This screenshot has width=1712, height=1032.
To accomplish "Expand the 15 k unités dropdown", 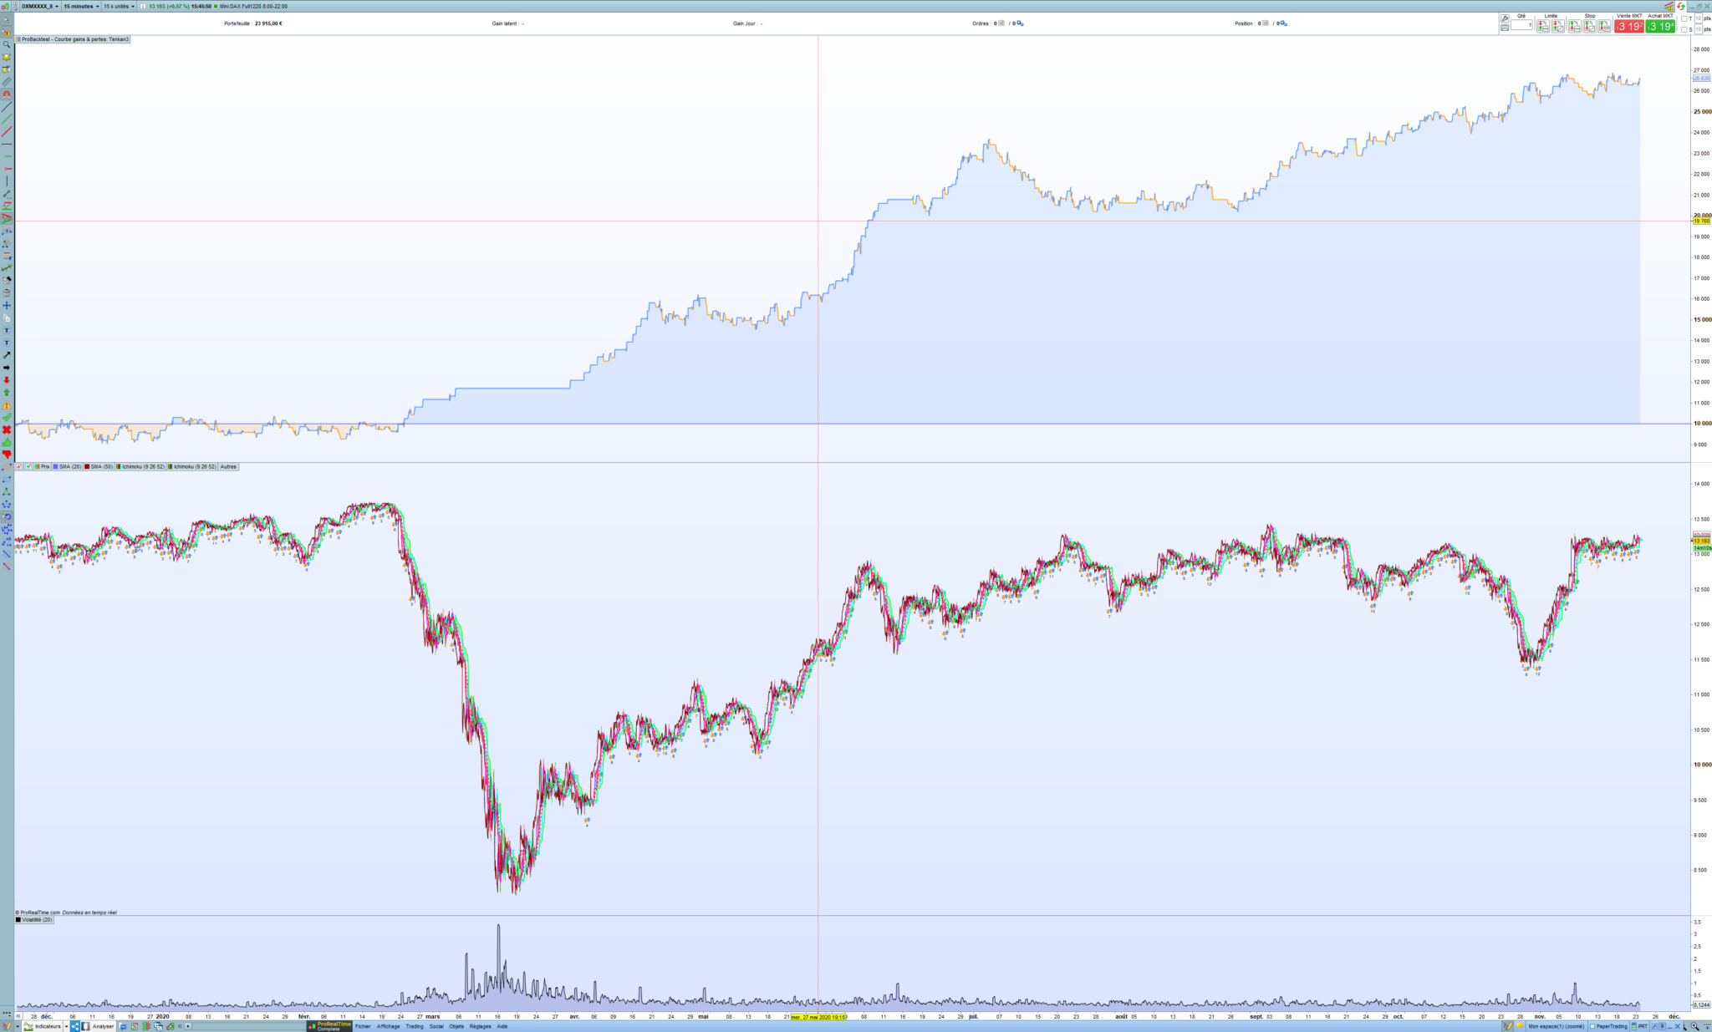I will point(119,6).
